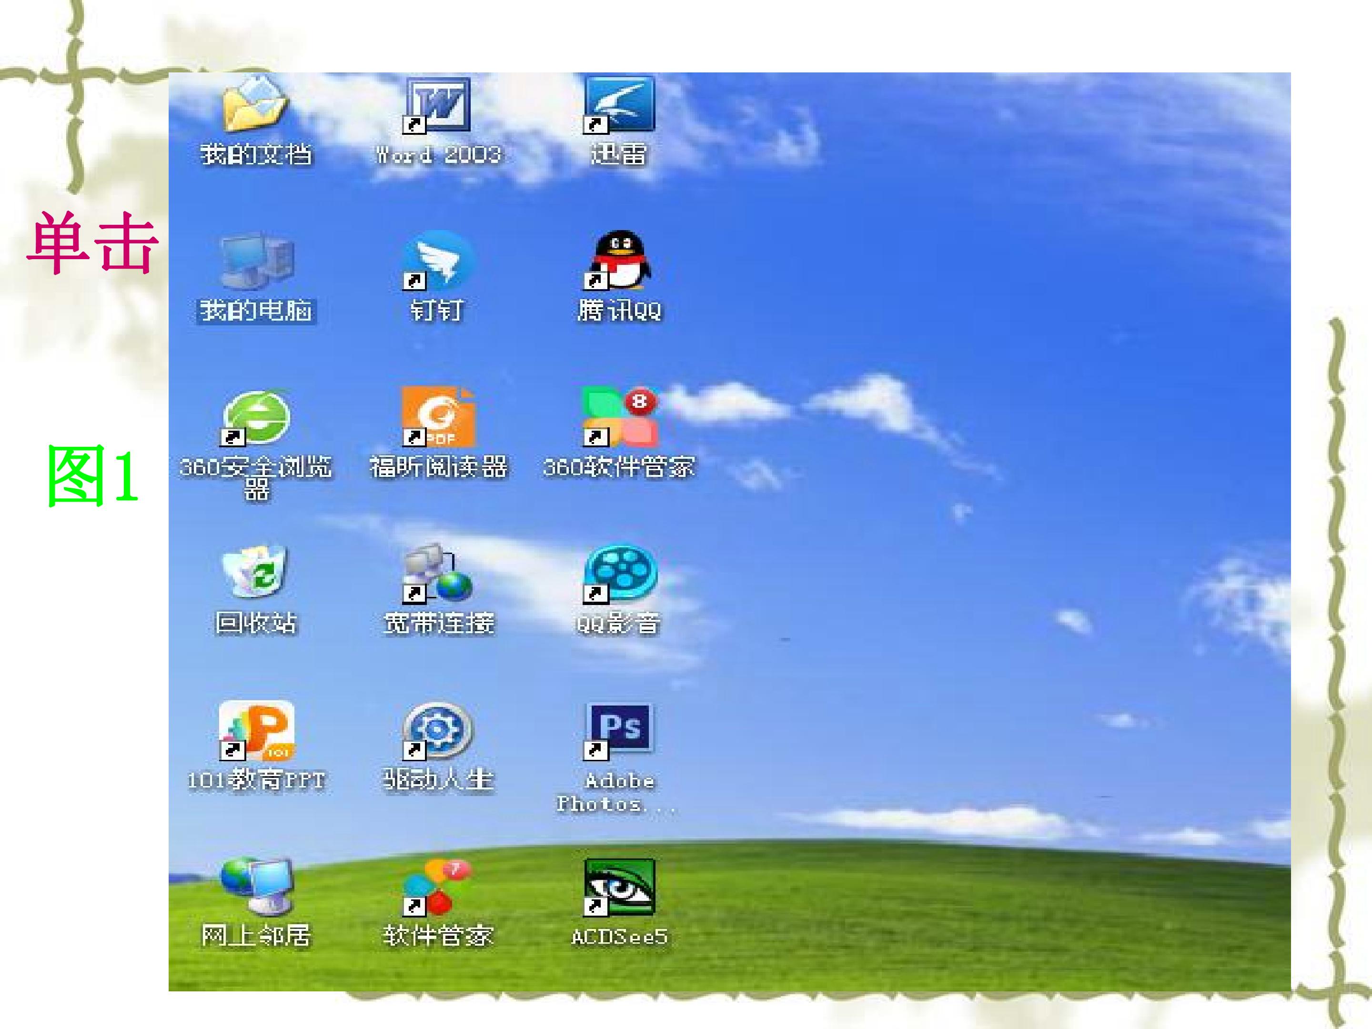This screenshot has width=1372, height=1029.
Task: Select the 360软件管家 icon
Action: point(620,417)
